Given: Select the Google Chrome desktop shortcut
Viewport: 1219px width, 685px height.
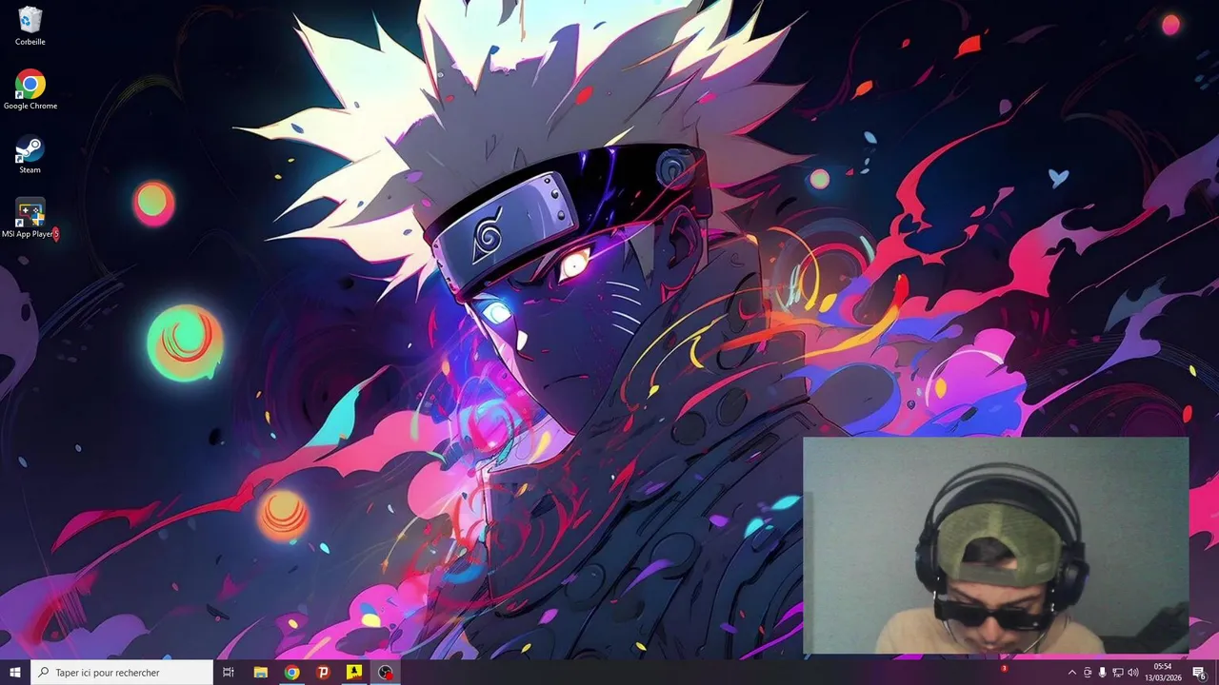Looking at the screenshot, I should tap(30, 90).
